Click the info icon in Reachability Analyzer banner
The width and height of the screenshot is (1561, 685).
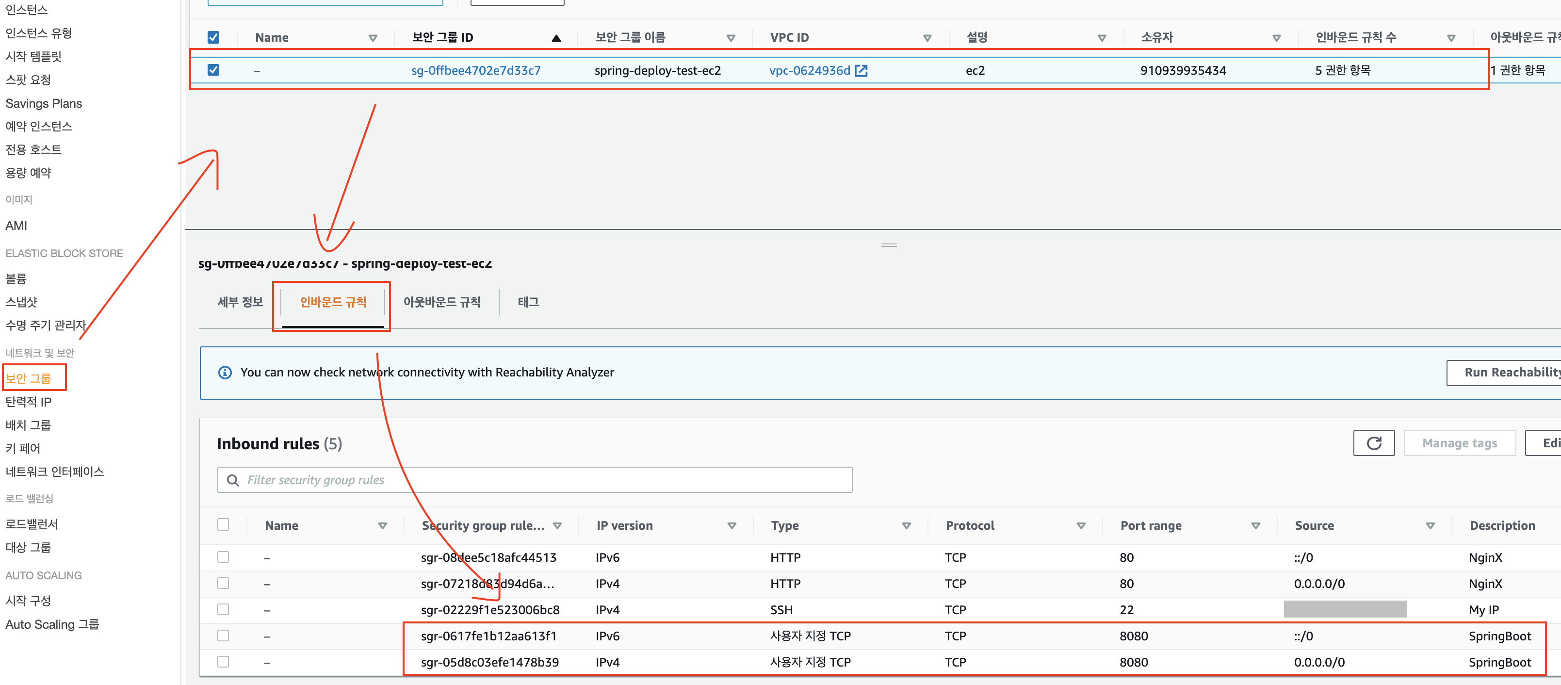pyautogui.click(x=225, y=372)
